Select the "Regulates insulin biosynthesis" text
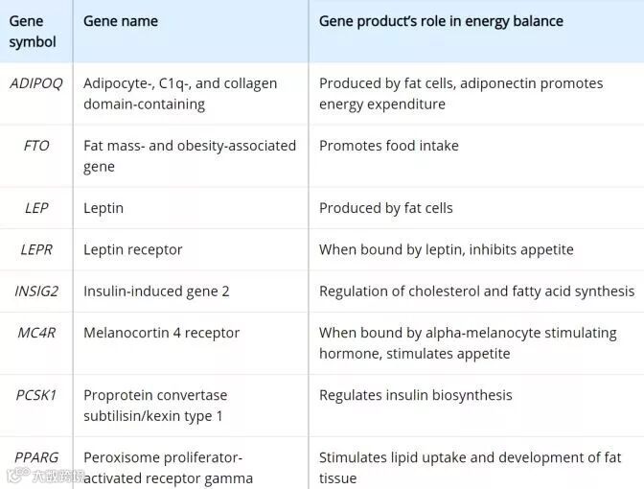 click(416, 395)
